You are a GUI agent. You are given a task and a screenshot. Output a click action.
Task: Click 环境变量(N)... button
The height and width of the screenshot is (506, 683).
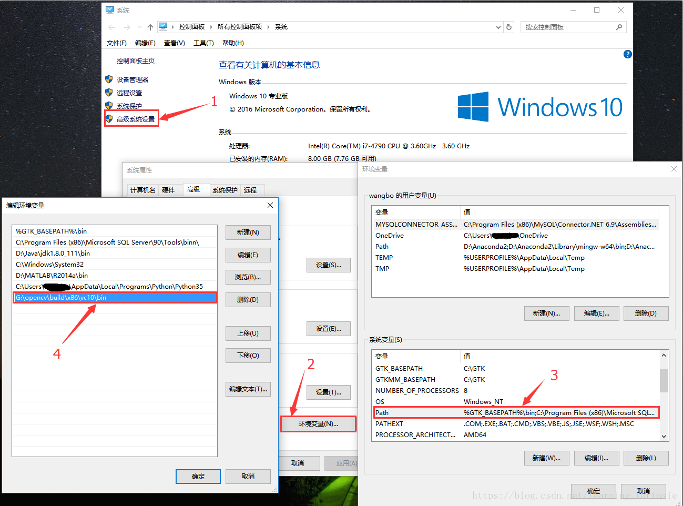click(319, 424)
